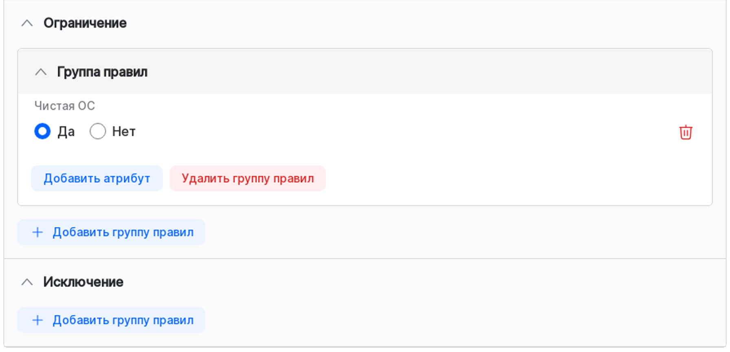Click the Исключение section heading

pos(84,282)
